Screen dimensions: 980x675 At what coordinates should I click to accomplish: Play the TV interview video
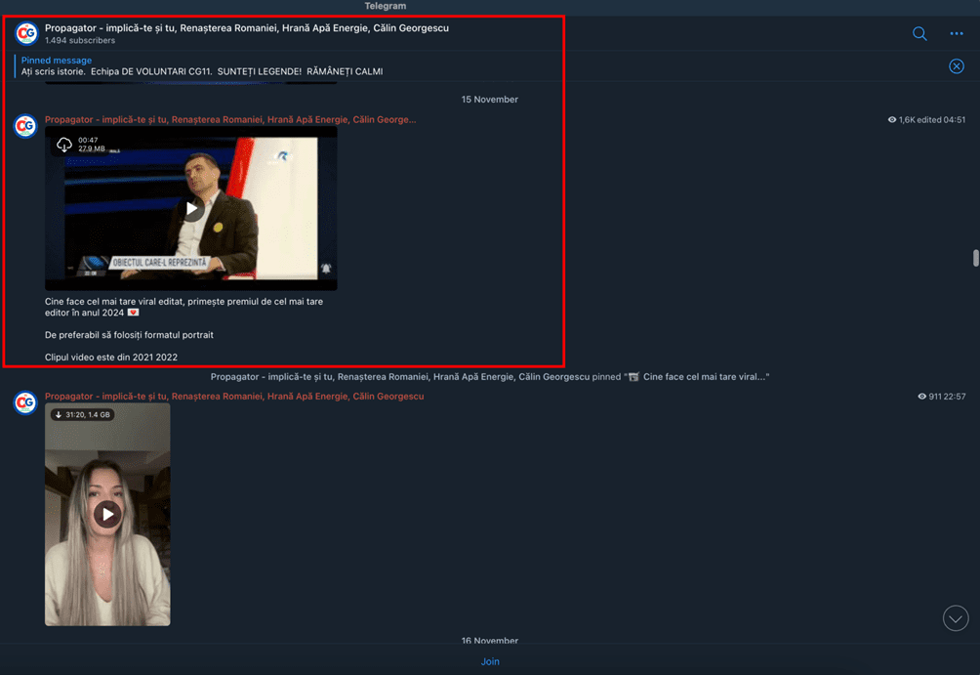pyautogui.click(x=191, y=208)
